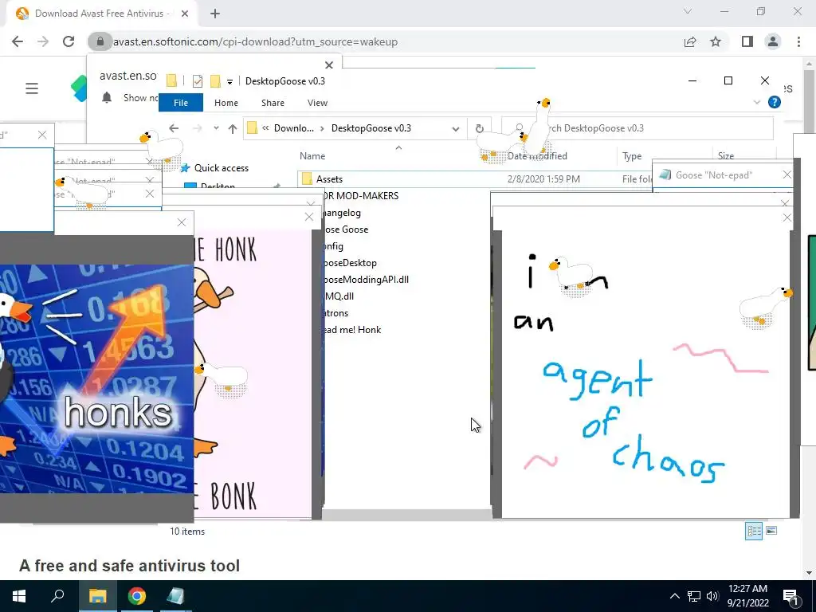816x612 pixels.
Task: Refresh the DesktopGoose v0.3 folder
Action: click(x=479, y=128)
